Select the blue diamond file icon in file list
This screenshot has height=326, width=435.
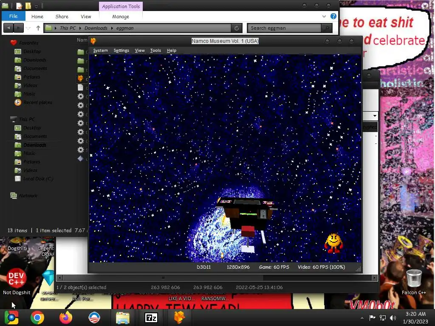click(x=80, y=159)
